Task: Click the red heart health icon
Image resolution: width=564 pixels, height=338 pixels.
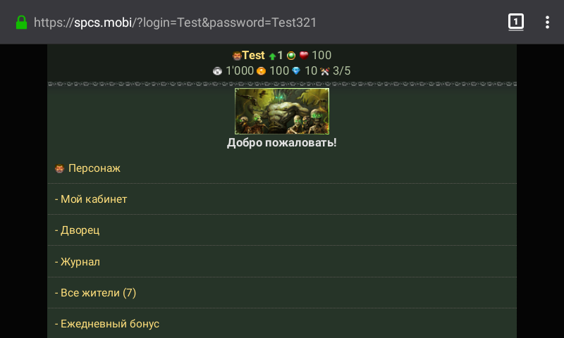Action: click(x=304, y=56)
